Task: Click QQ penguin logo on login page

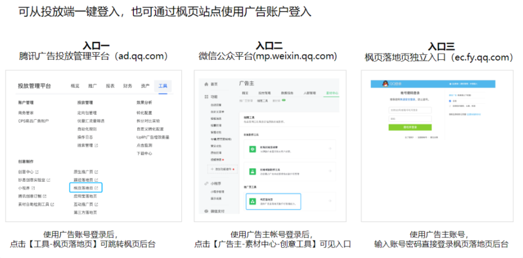Action: point(386,84)
